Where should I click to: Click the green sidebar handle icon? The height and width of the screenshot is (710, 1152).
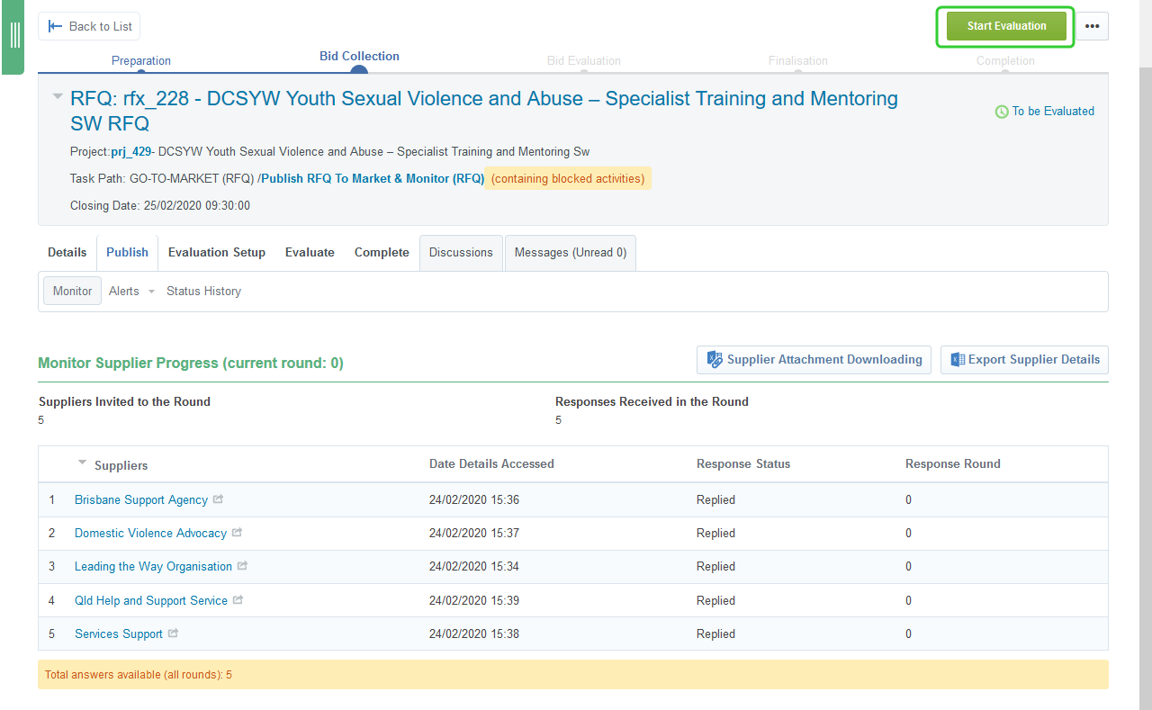[x=14, y=36]
